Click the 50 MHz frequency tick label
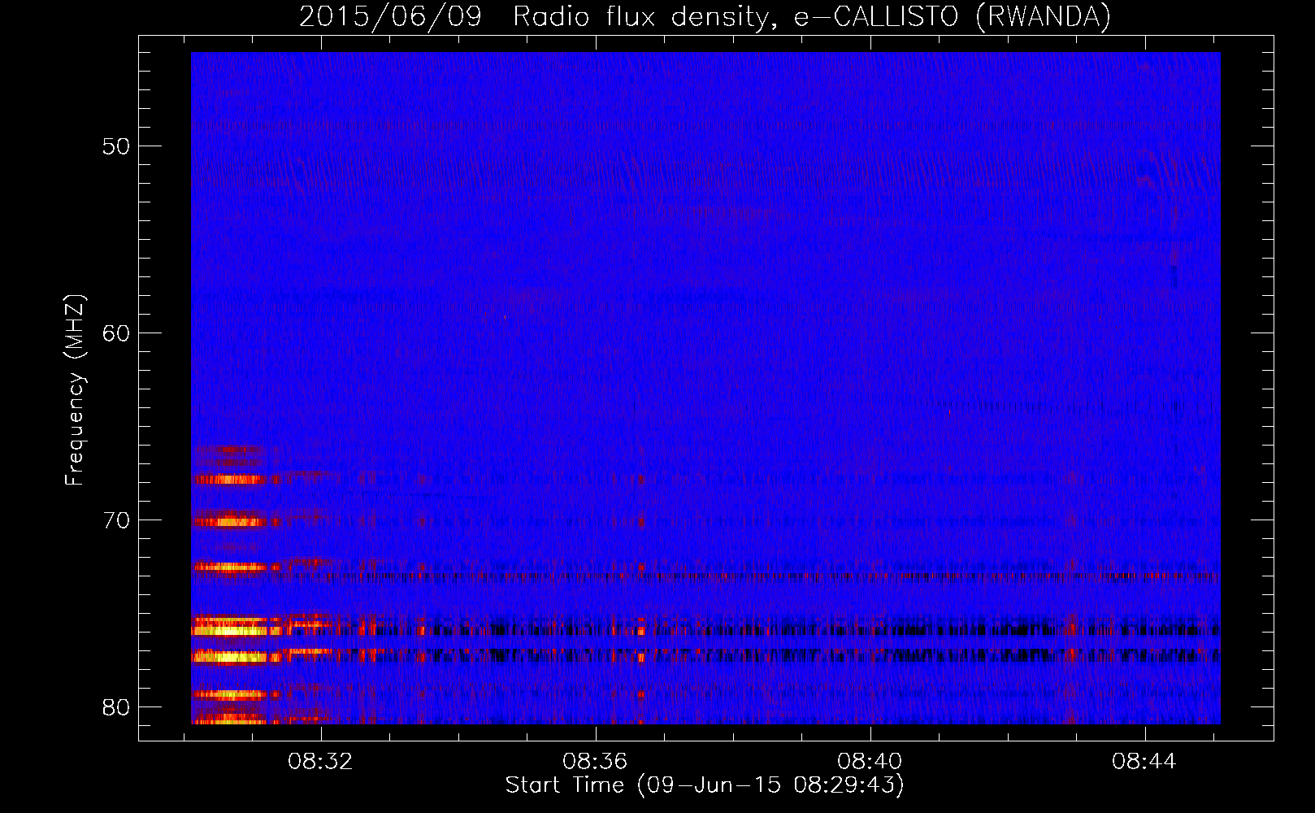 click(116, 146)
